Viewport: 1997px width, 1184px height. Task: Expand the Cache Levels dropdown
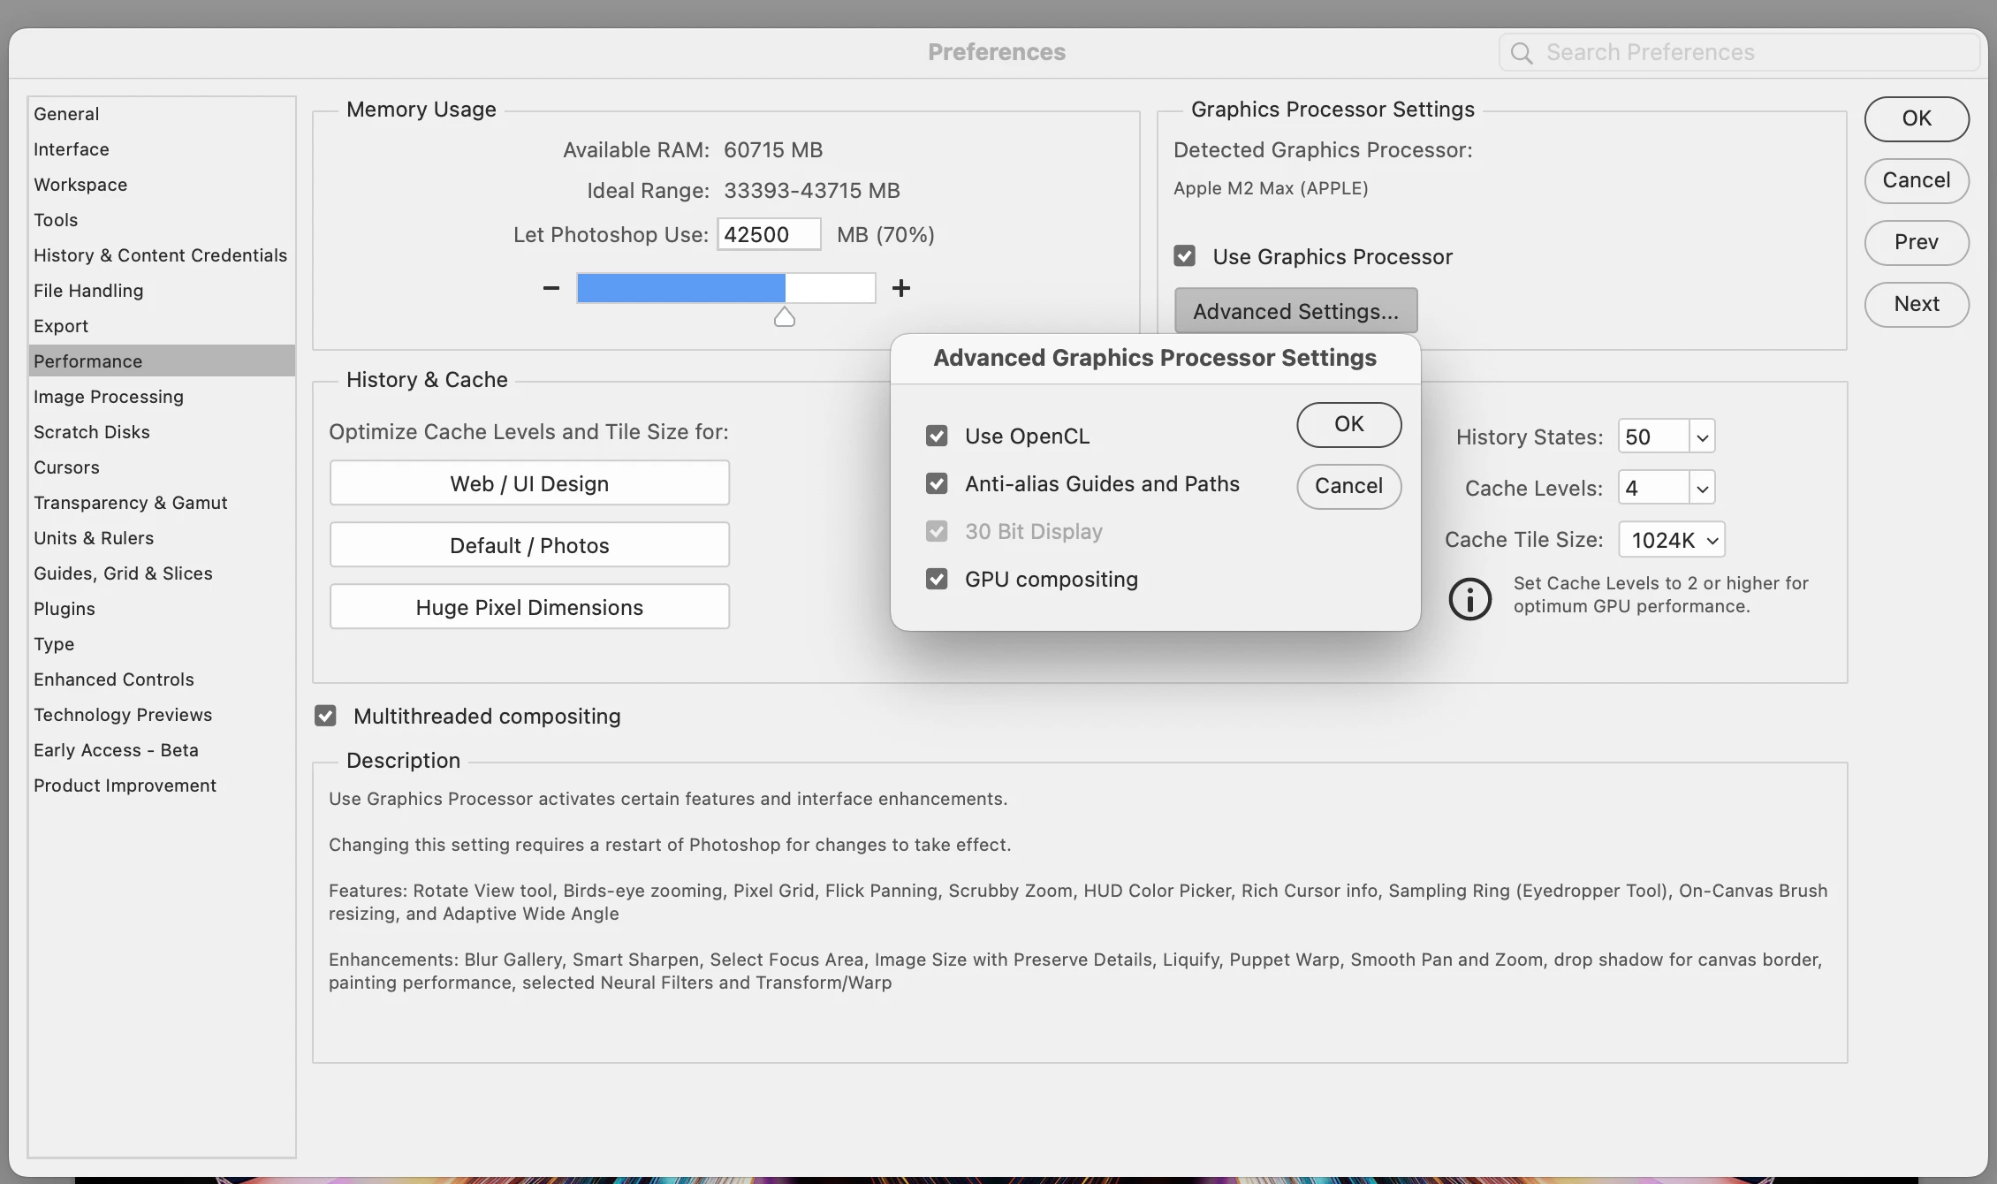point(1702,489)
